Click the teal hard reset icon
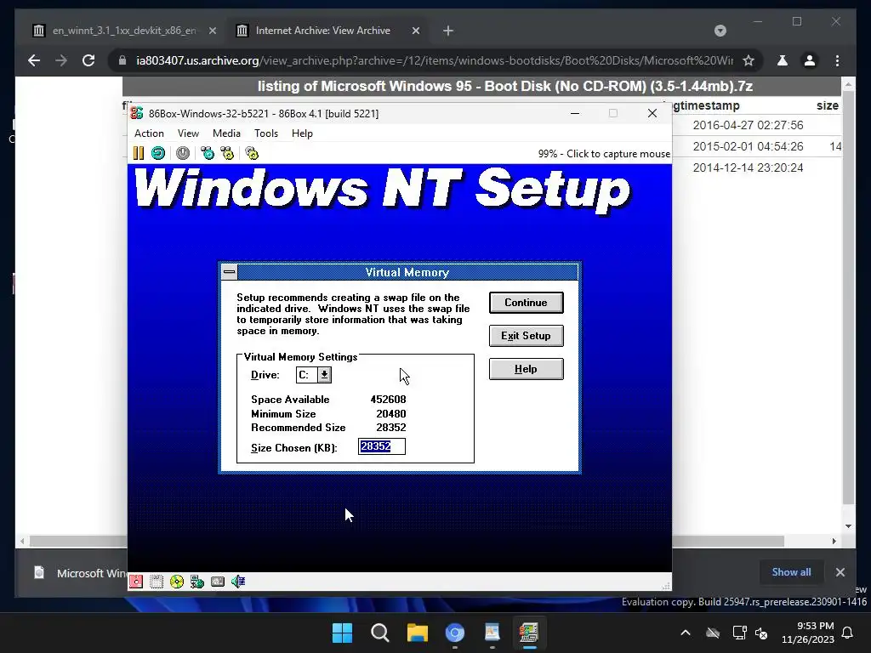 click(158, 153)
